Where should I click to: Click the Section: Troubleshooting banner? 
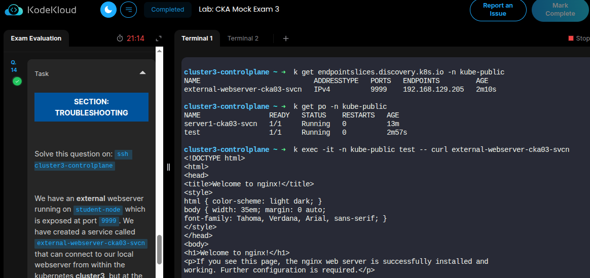(x=91, y=107)
